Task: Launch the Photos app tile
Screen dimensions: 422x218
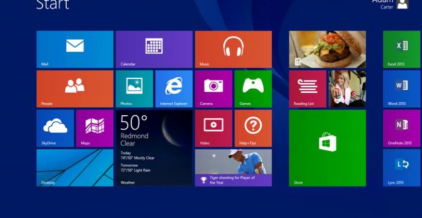Action: click(134, 89)
